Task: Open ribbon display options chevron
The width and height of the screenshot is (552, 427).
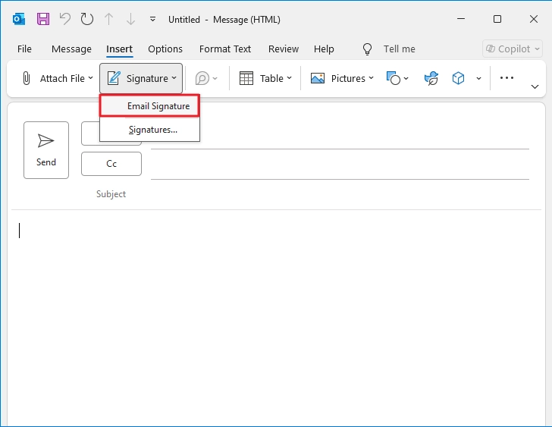Action: tap(535, 86)
